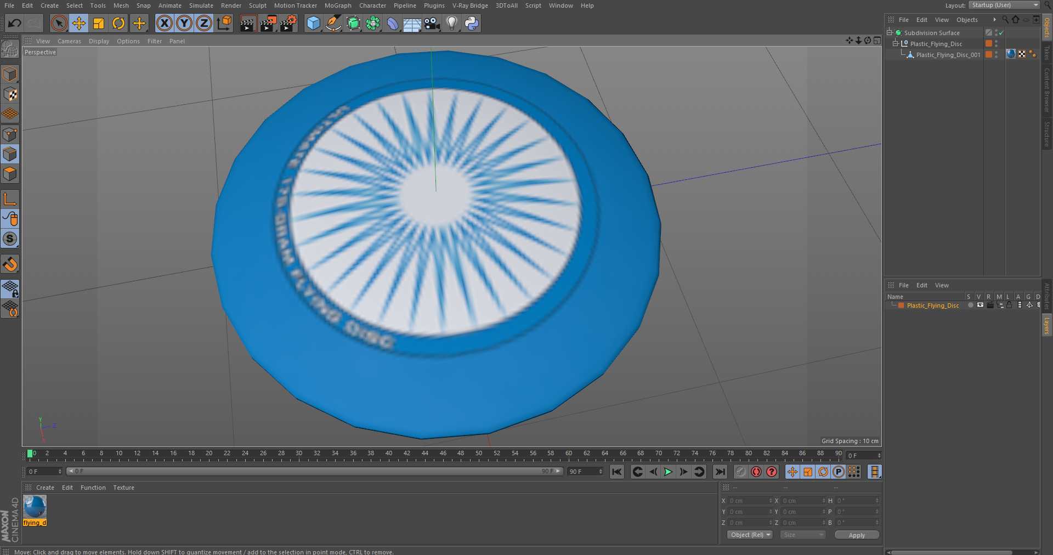Select Polygons mode in left toolbar

(x=10, y=174)
